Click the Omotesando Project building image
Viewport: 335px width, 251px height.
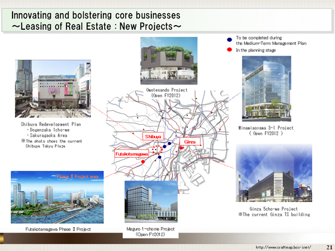point(169,61)
